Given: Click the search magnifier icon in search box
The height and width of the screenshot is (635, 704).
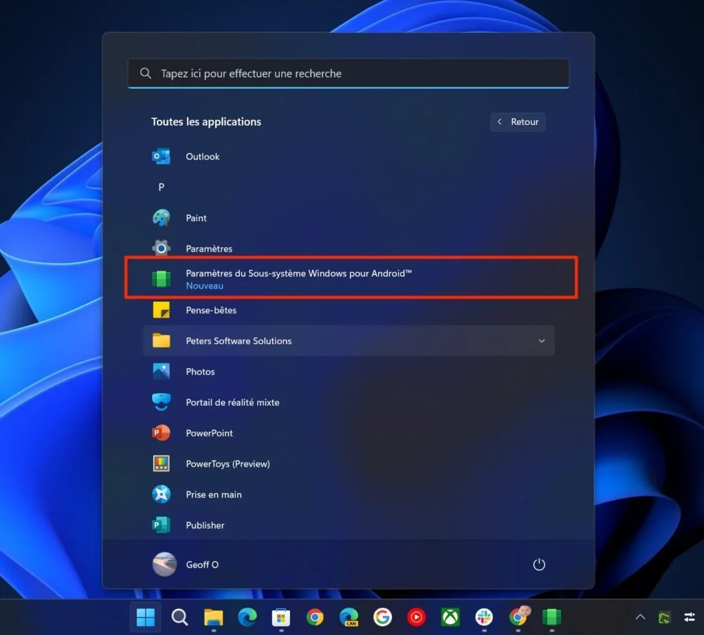Looking at the screenshot, I should pos(146,73).
